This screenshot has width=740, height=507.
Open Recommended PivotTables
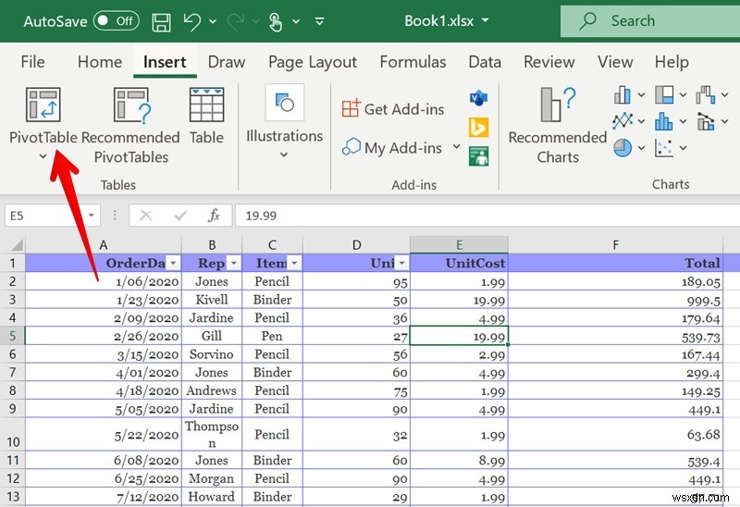pos(130,125)
